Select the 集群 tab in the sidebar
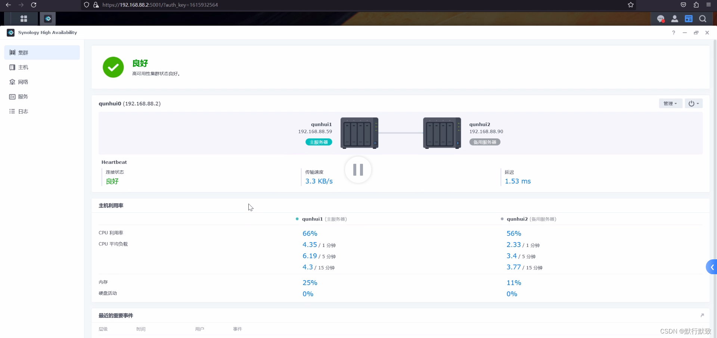 42,53
